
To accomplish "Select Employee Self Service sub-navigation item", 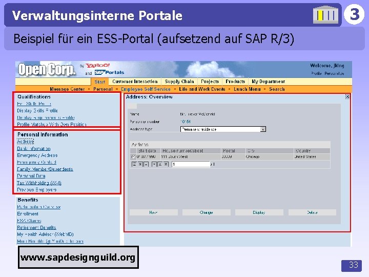I will pos(146,89).
